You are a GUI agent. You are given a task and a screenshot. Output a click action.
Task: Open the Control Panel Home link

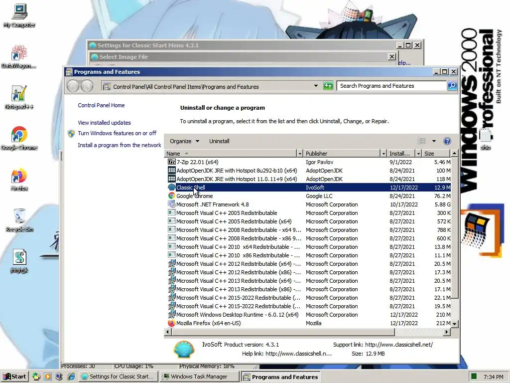(101, 105)
